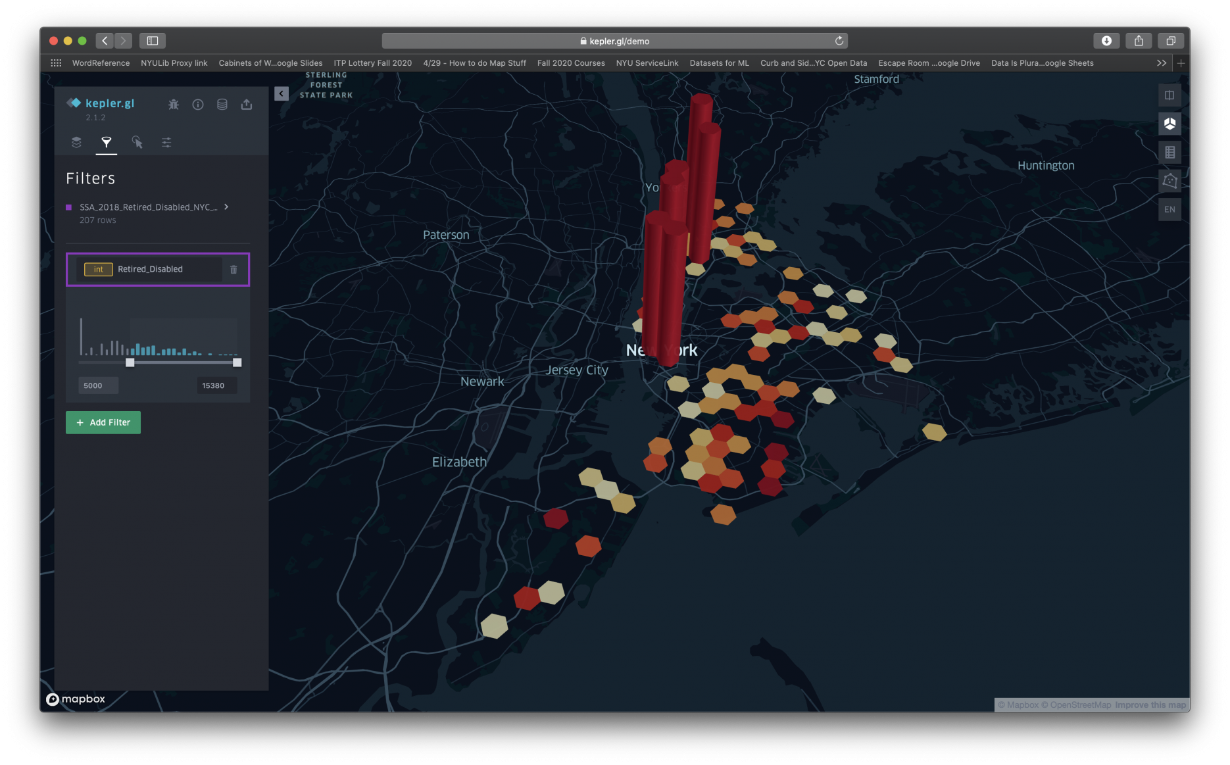1230x765 pixels.
Task: Open the bug report icon in kepler.gl header
Action: click(174, 105)
